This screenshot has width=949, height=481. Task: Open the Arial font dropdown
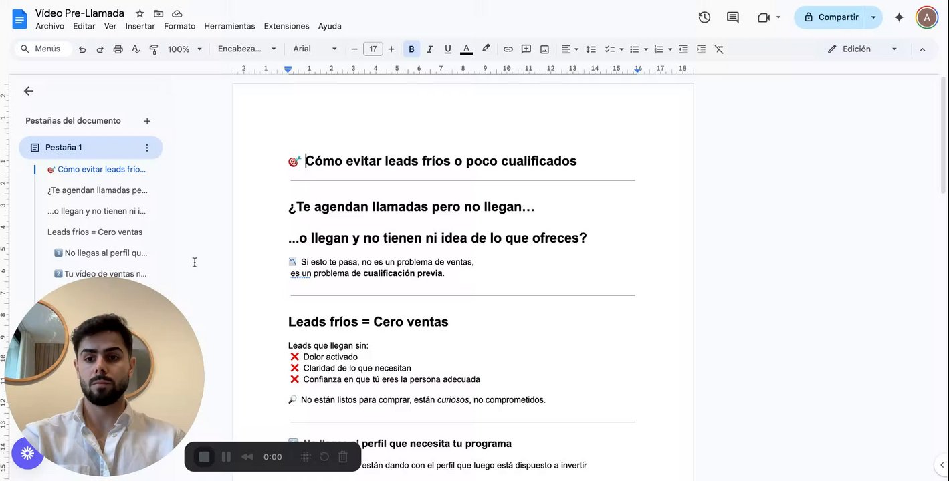[315, 49]
